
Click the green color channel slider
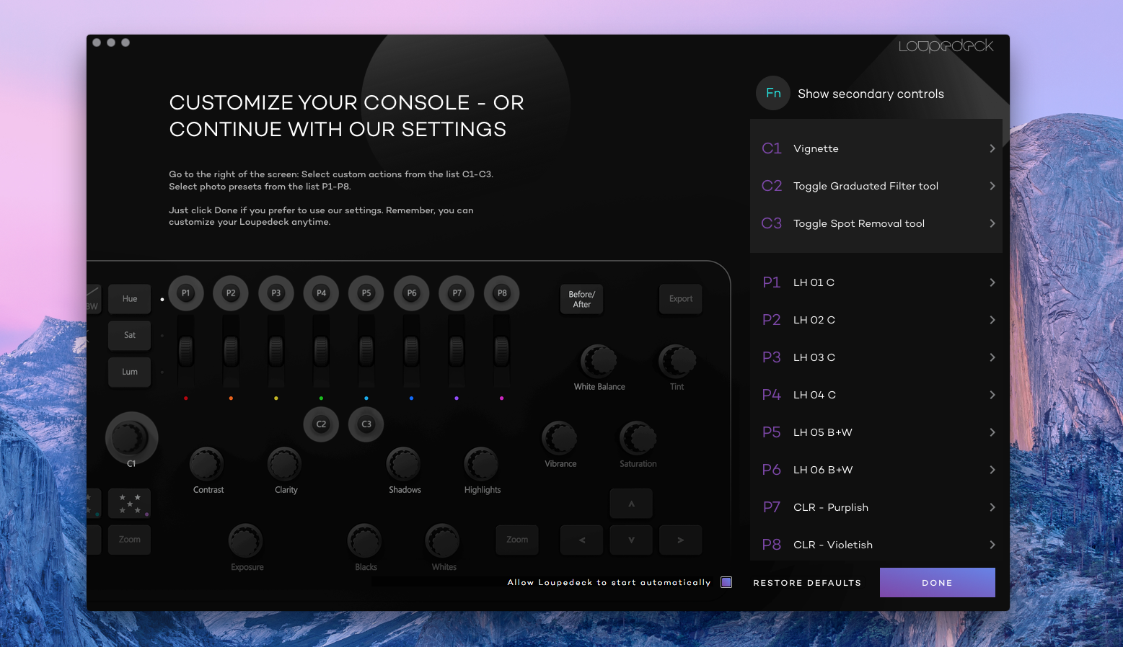pos(322,352)
